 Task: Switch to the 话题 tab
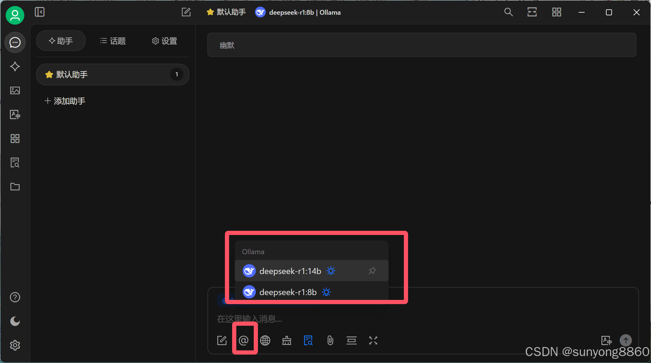click(x=113, y=41)
